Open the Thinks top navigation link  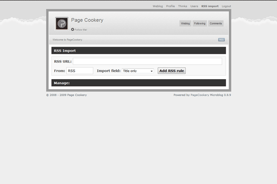[x=183, y=6]
